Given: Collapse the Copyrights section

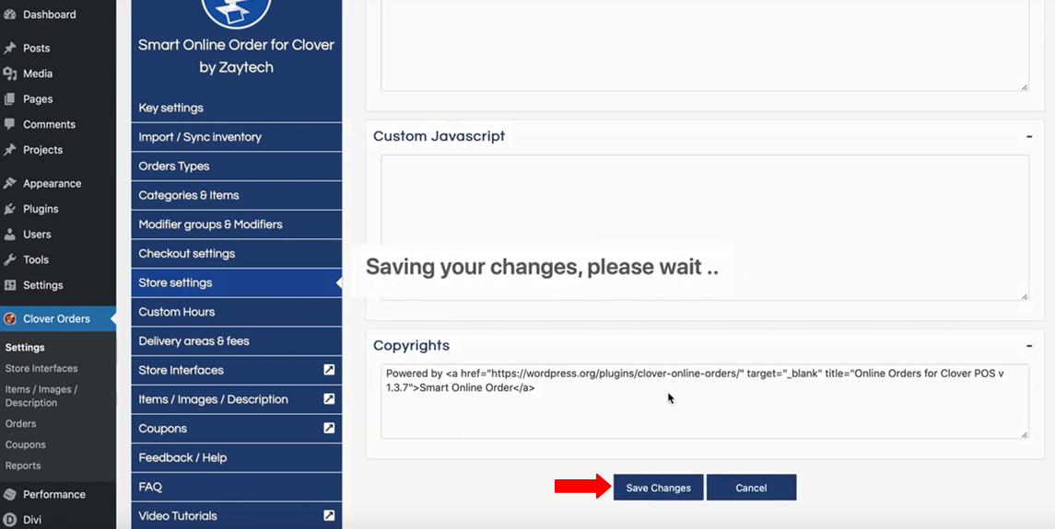Looking at the screenshot, I should (x=1029, y=346).
